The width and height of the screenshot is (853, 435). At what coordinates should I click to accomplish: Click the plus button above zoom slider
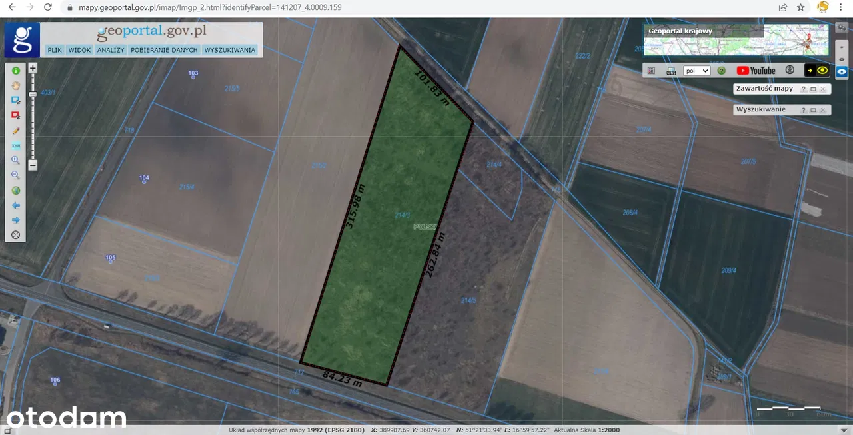[33, 68]
